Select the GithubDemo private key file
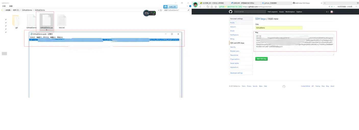 pos(31,22)
